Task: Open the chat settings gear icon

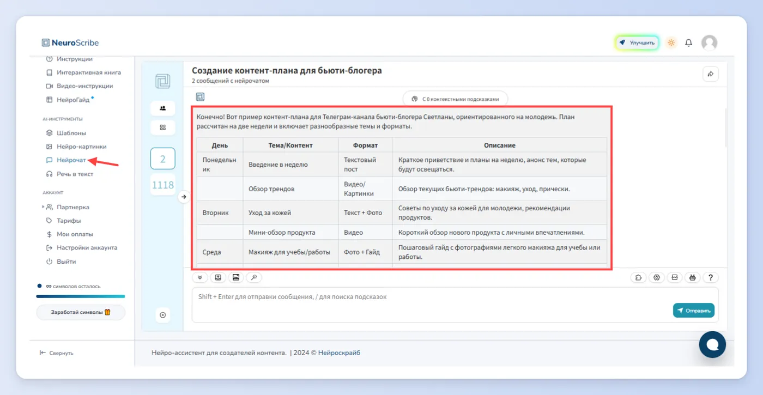Action: 657,277
